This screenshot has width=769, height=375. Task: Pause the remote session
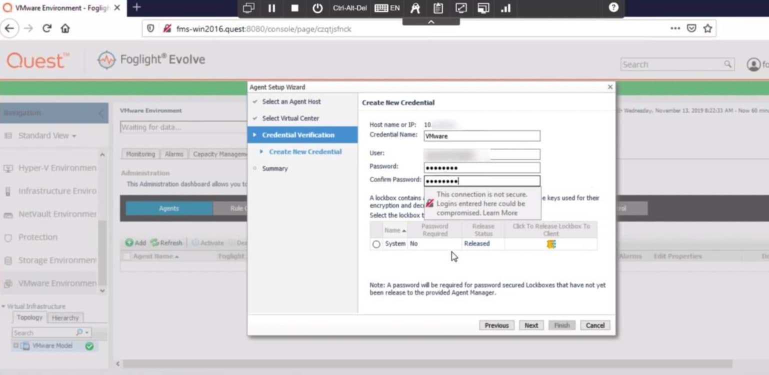coord(271,8)
